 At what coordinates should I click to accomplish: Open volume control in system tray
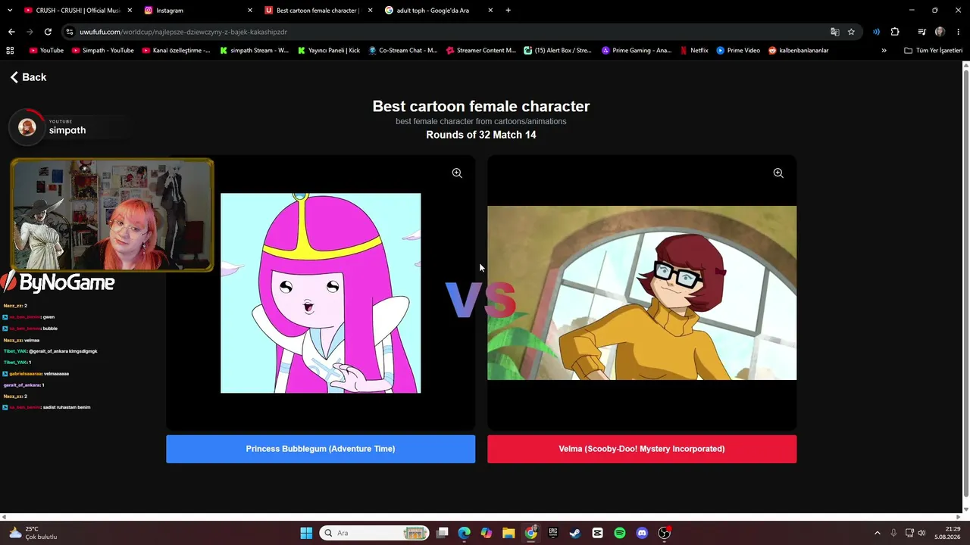pyautogui.click(x=921, y=533)
